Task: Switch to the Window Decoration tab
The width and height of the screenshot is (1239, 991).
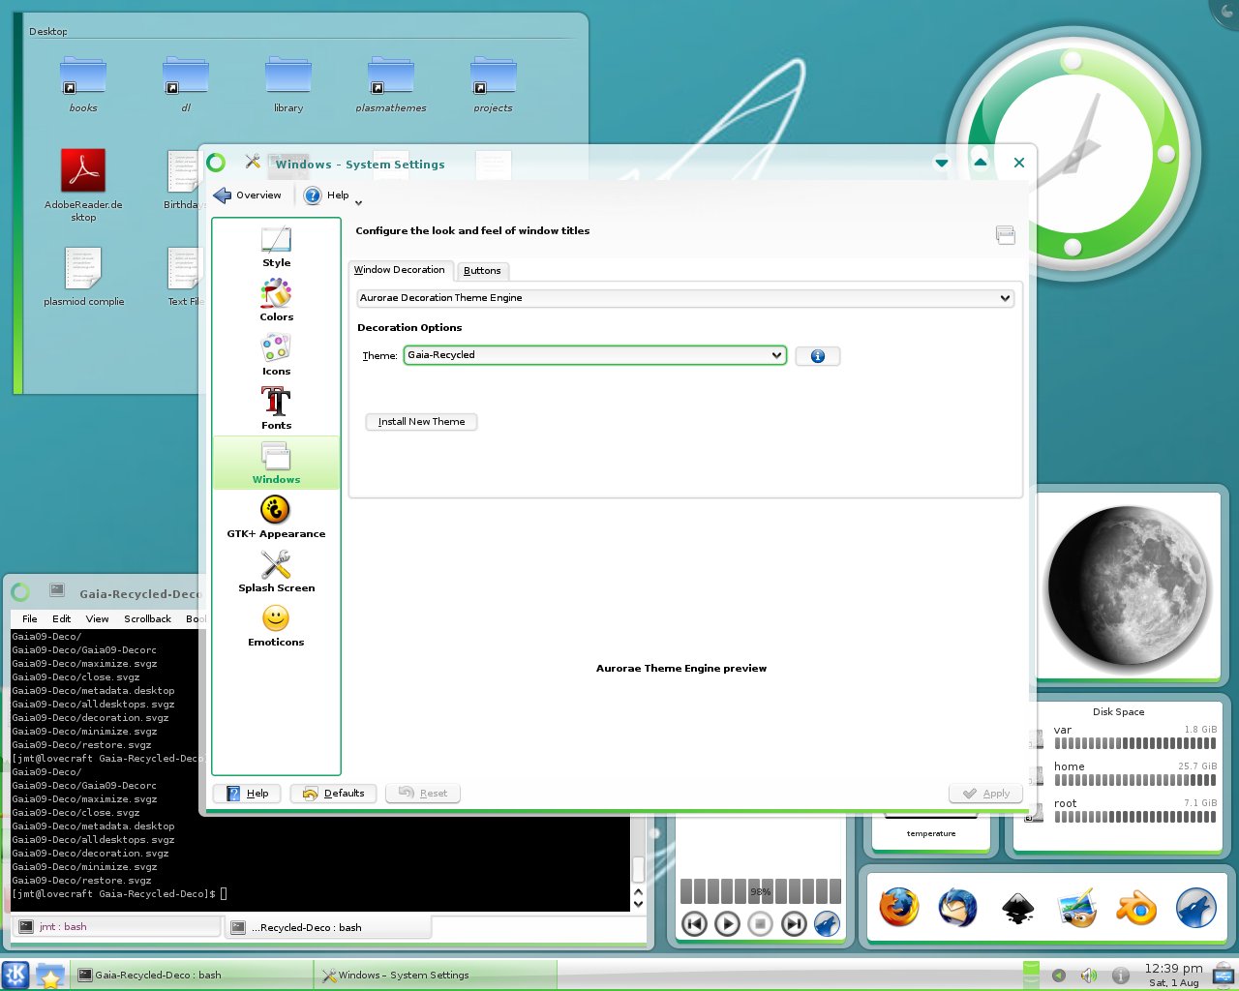Action: 400,270
